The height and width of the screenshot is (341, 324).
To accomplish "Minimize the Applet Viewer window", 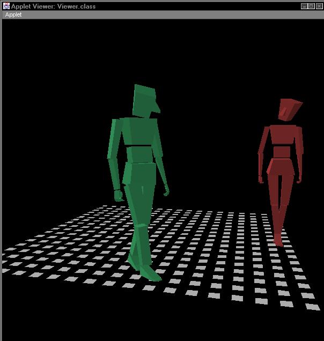I will [304, 6].
